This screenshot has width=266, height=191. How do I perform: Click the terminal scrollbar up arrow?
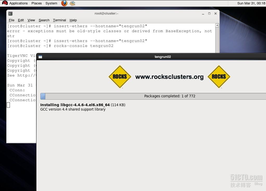217,25
